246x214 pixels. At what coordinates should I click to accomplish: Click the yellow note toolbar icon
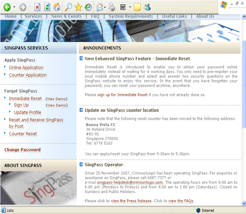[x=137, y=7]
